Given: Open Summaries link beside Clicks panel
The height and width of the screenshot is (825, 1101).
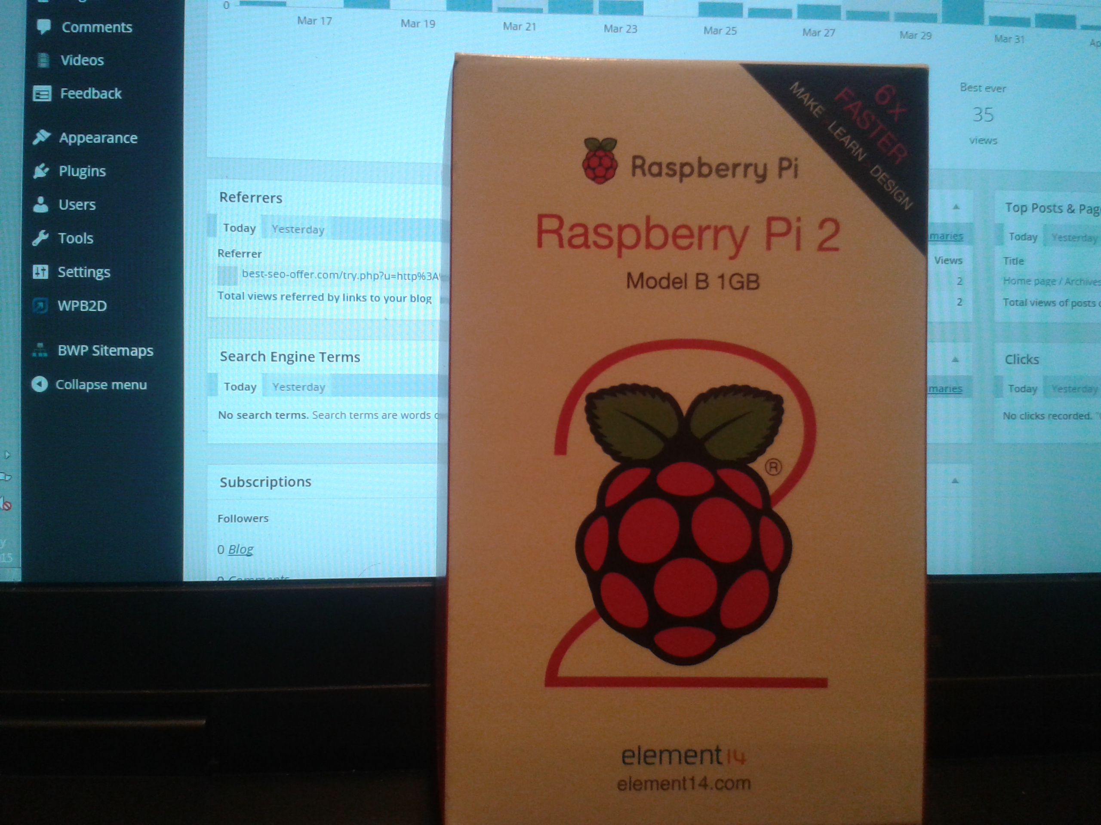Looking at the screenshot, I should (x=945, y=388).
